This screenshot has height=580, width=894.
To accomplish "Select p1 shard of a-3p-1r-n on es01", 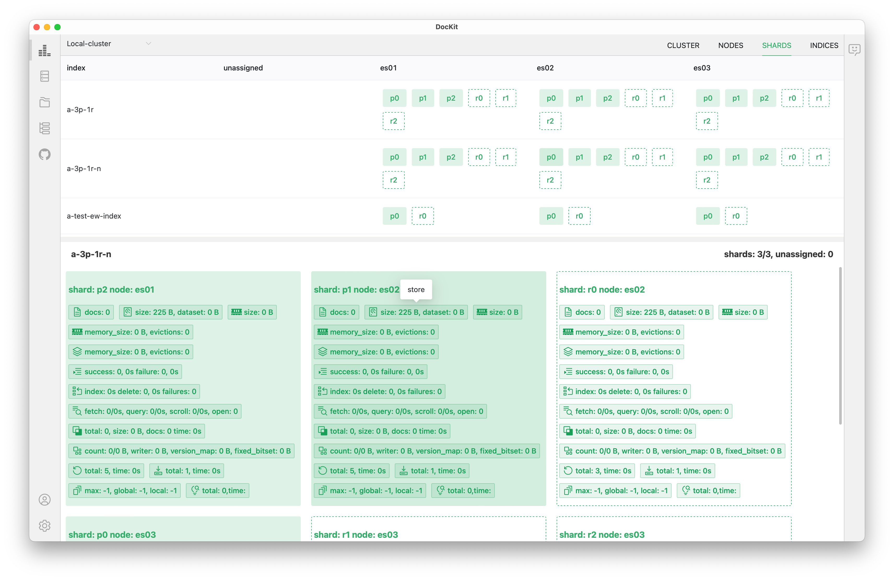I will (422, 157).
